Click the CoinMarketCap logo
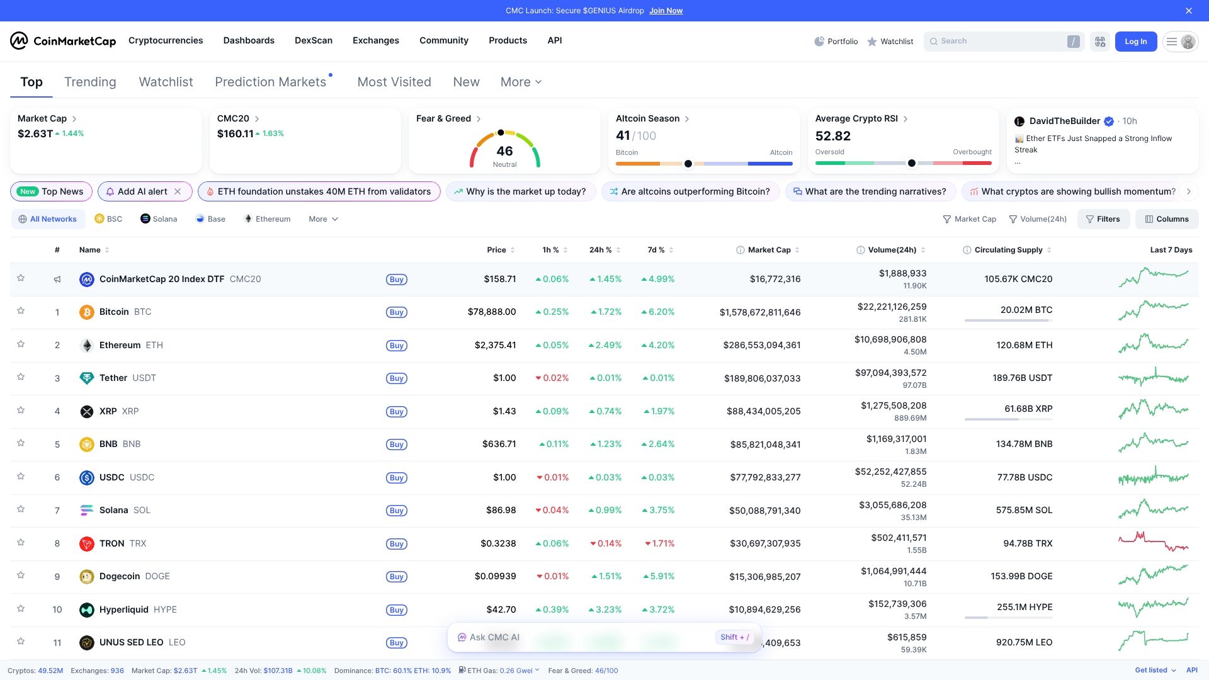 pos(63,41)
